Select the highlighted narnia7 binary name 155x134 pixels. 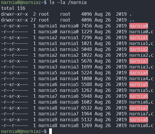pos(139,108)
